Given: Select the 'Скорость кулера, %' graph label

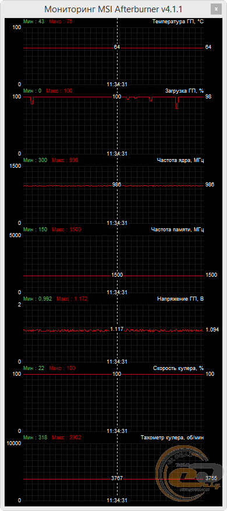Looking at the screenshot, I should point(179,368).
